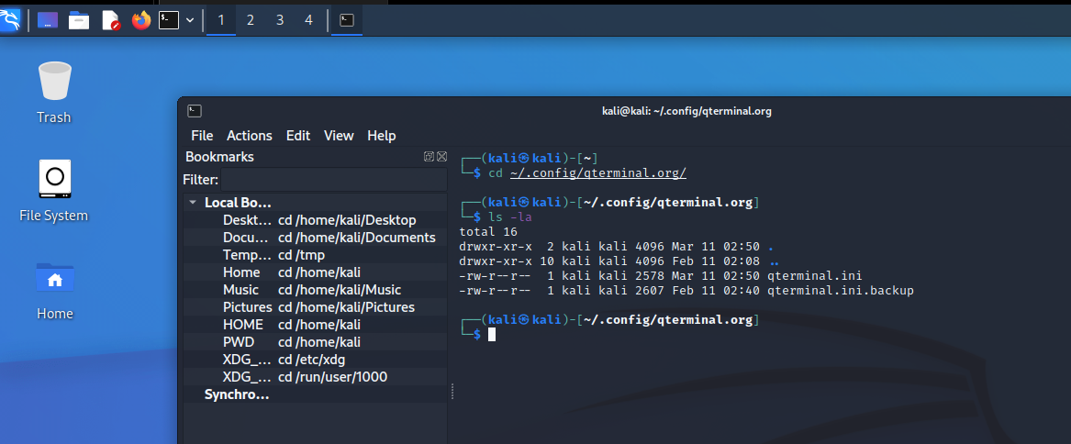Expand terminal launcher dropdown arrow
The height and width of the screenshot is (444, 1071).
click(190, 19)
